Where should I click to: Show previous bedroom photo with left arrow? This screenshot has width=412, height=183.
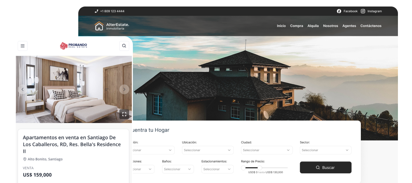point(23,89)
